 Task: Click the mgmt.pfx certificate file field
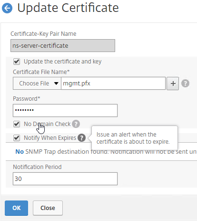[113, 84]
